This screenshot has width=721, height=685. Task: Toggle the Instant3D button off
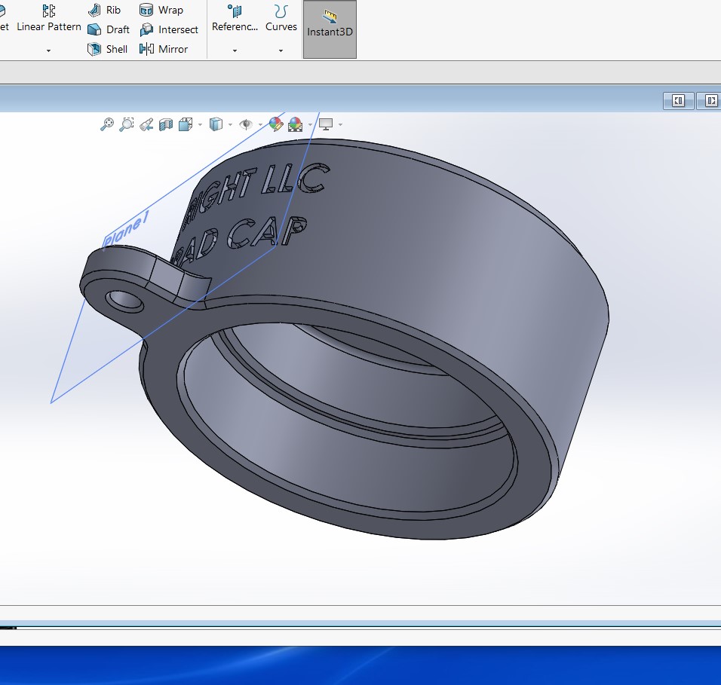330,29
